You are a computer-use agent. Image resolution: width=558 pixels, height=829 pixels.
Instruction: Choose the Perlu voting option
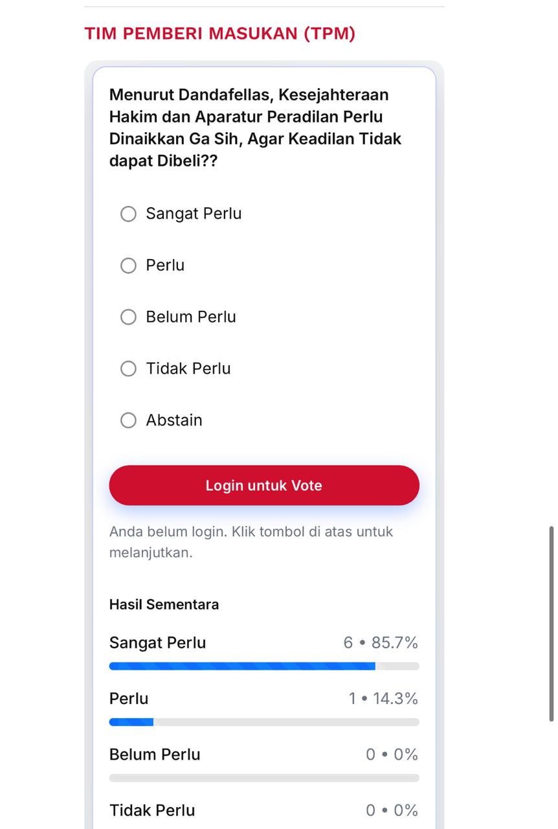[x=128, y=266]
